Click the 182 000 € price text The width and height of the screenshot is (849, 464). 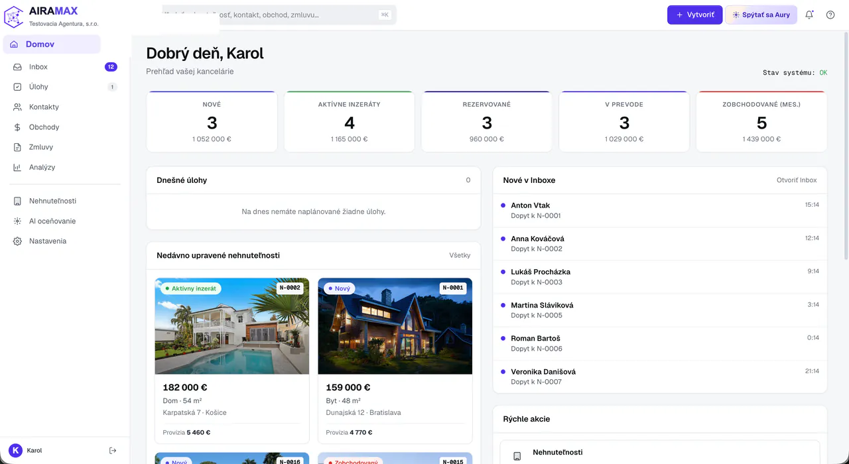185,388
